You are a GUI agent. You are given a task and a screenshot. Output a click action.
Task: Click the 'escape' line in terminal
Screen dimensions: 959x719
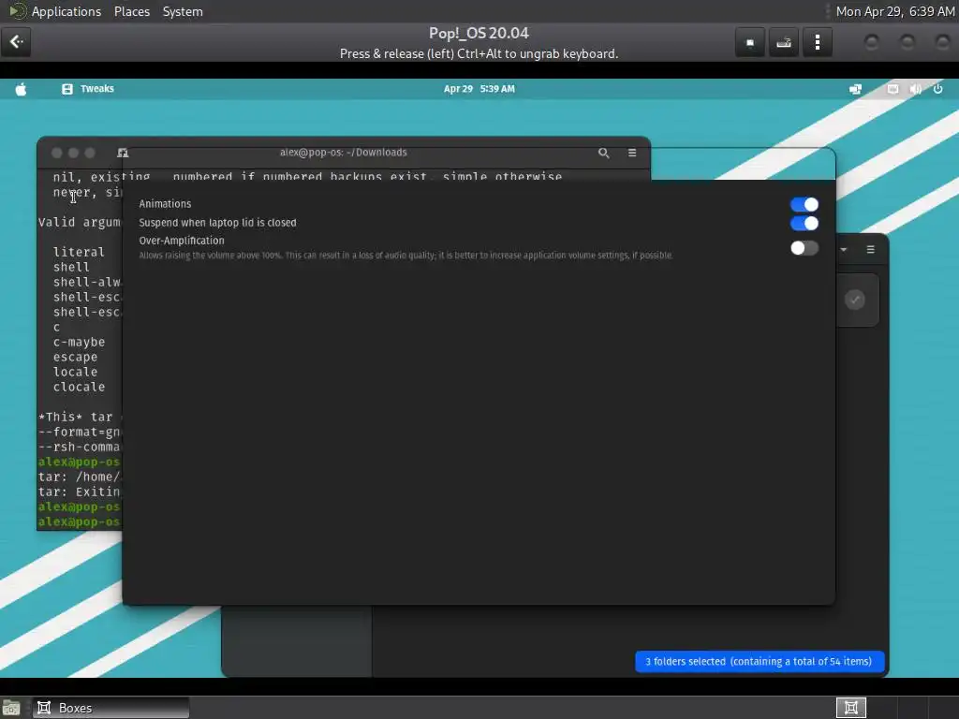click(75, 357)
